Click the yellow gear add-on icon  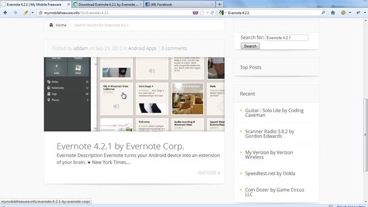343,13
